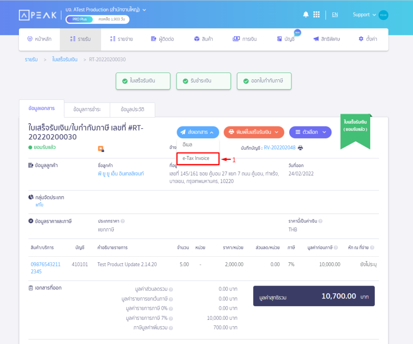Click the รับชำระเงิน status step button
413x344 pixels.
[204, 81]
